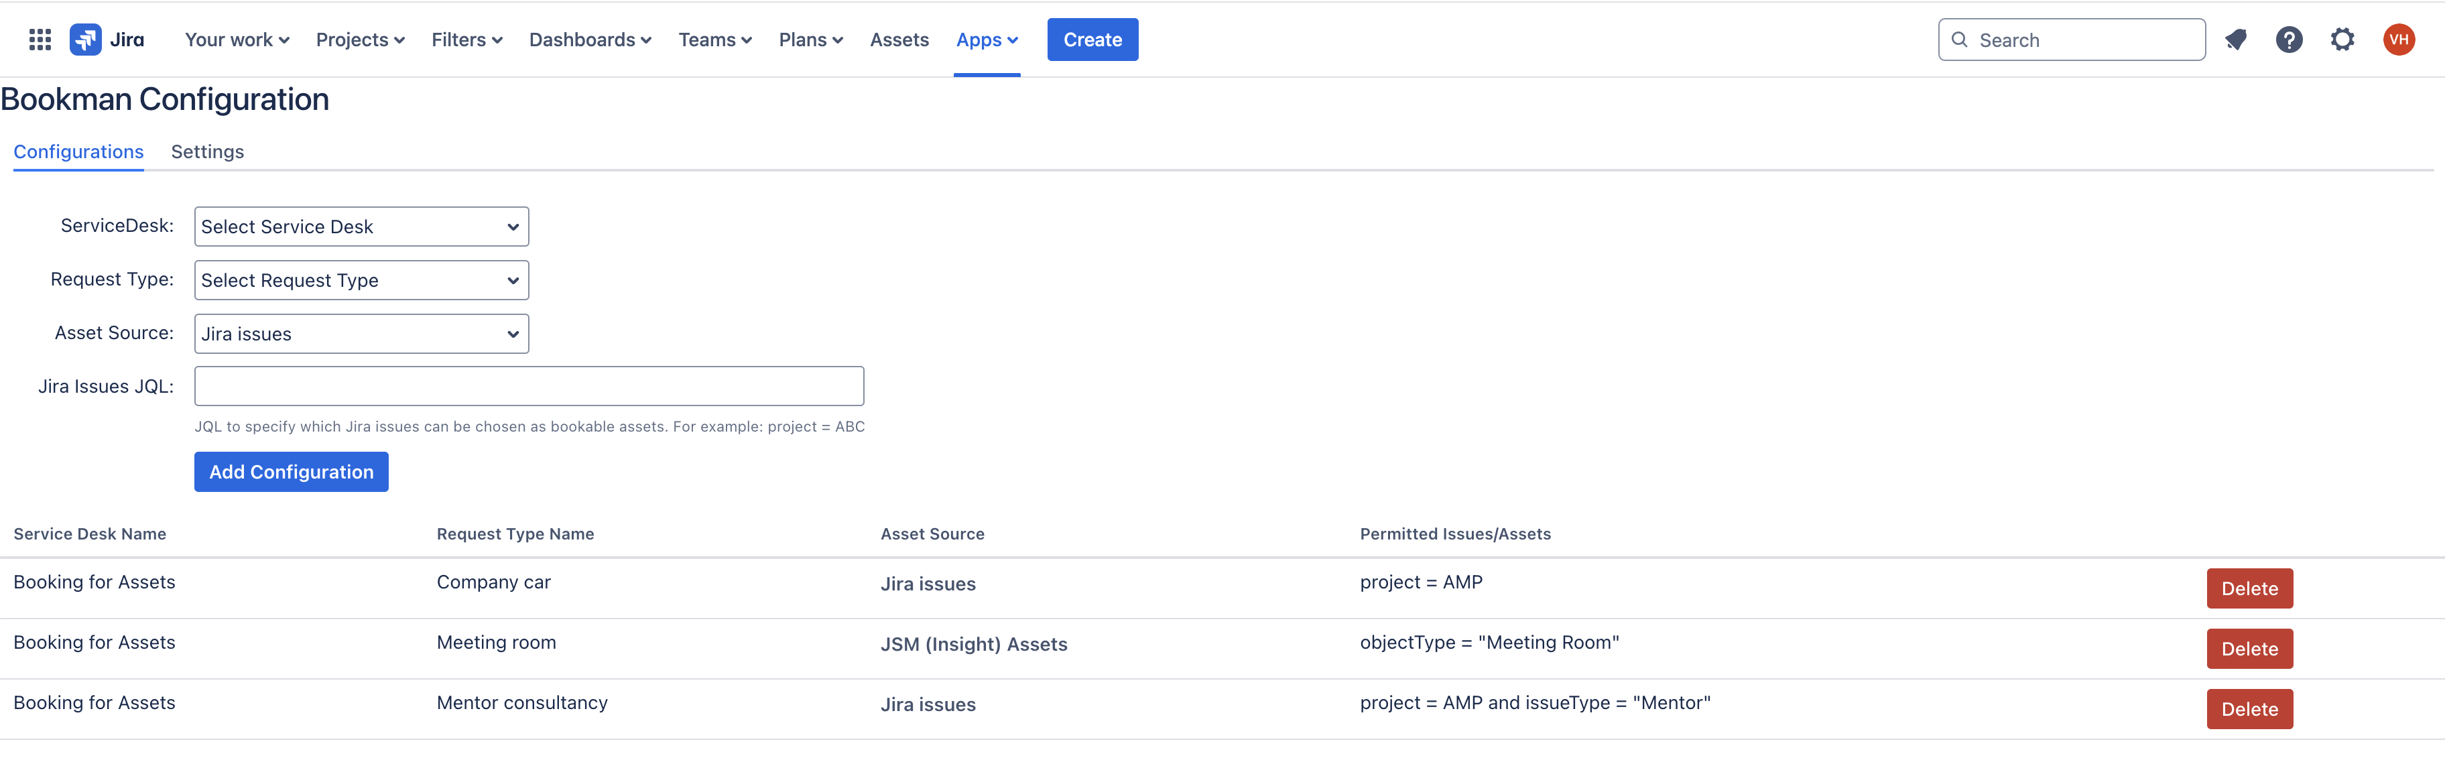Viewport: 2445px width, 760px height.
Task: Expand the Projects menu
Action: pos(361,40)
